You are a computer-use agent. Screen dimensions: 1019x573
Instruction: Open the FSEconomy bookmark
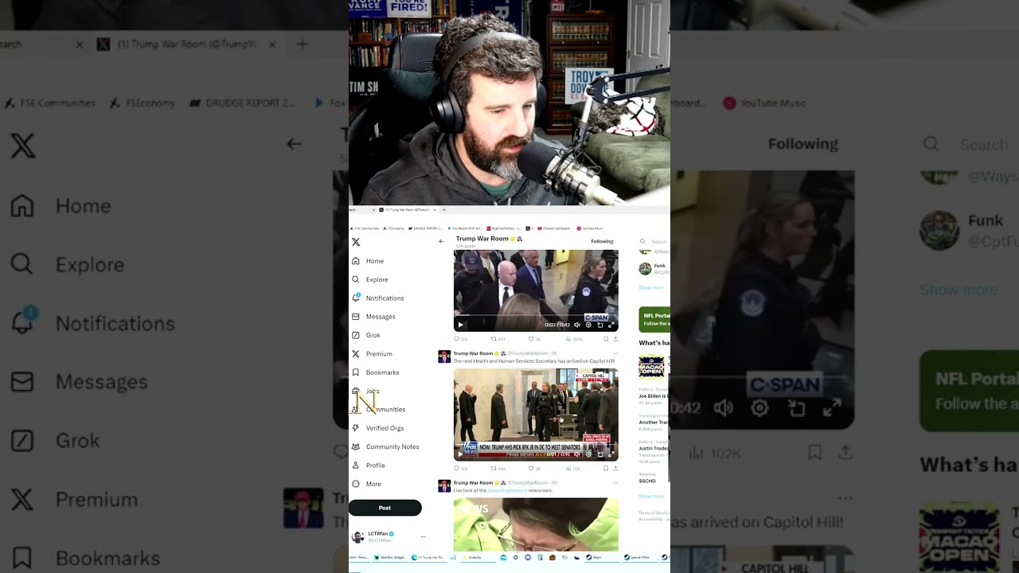[394, 228]
